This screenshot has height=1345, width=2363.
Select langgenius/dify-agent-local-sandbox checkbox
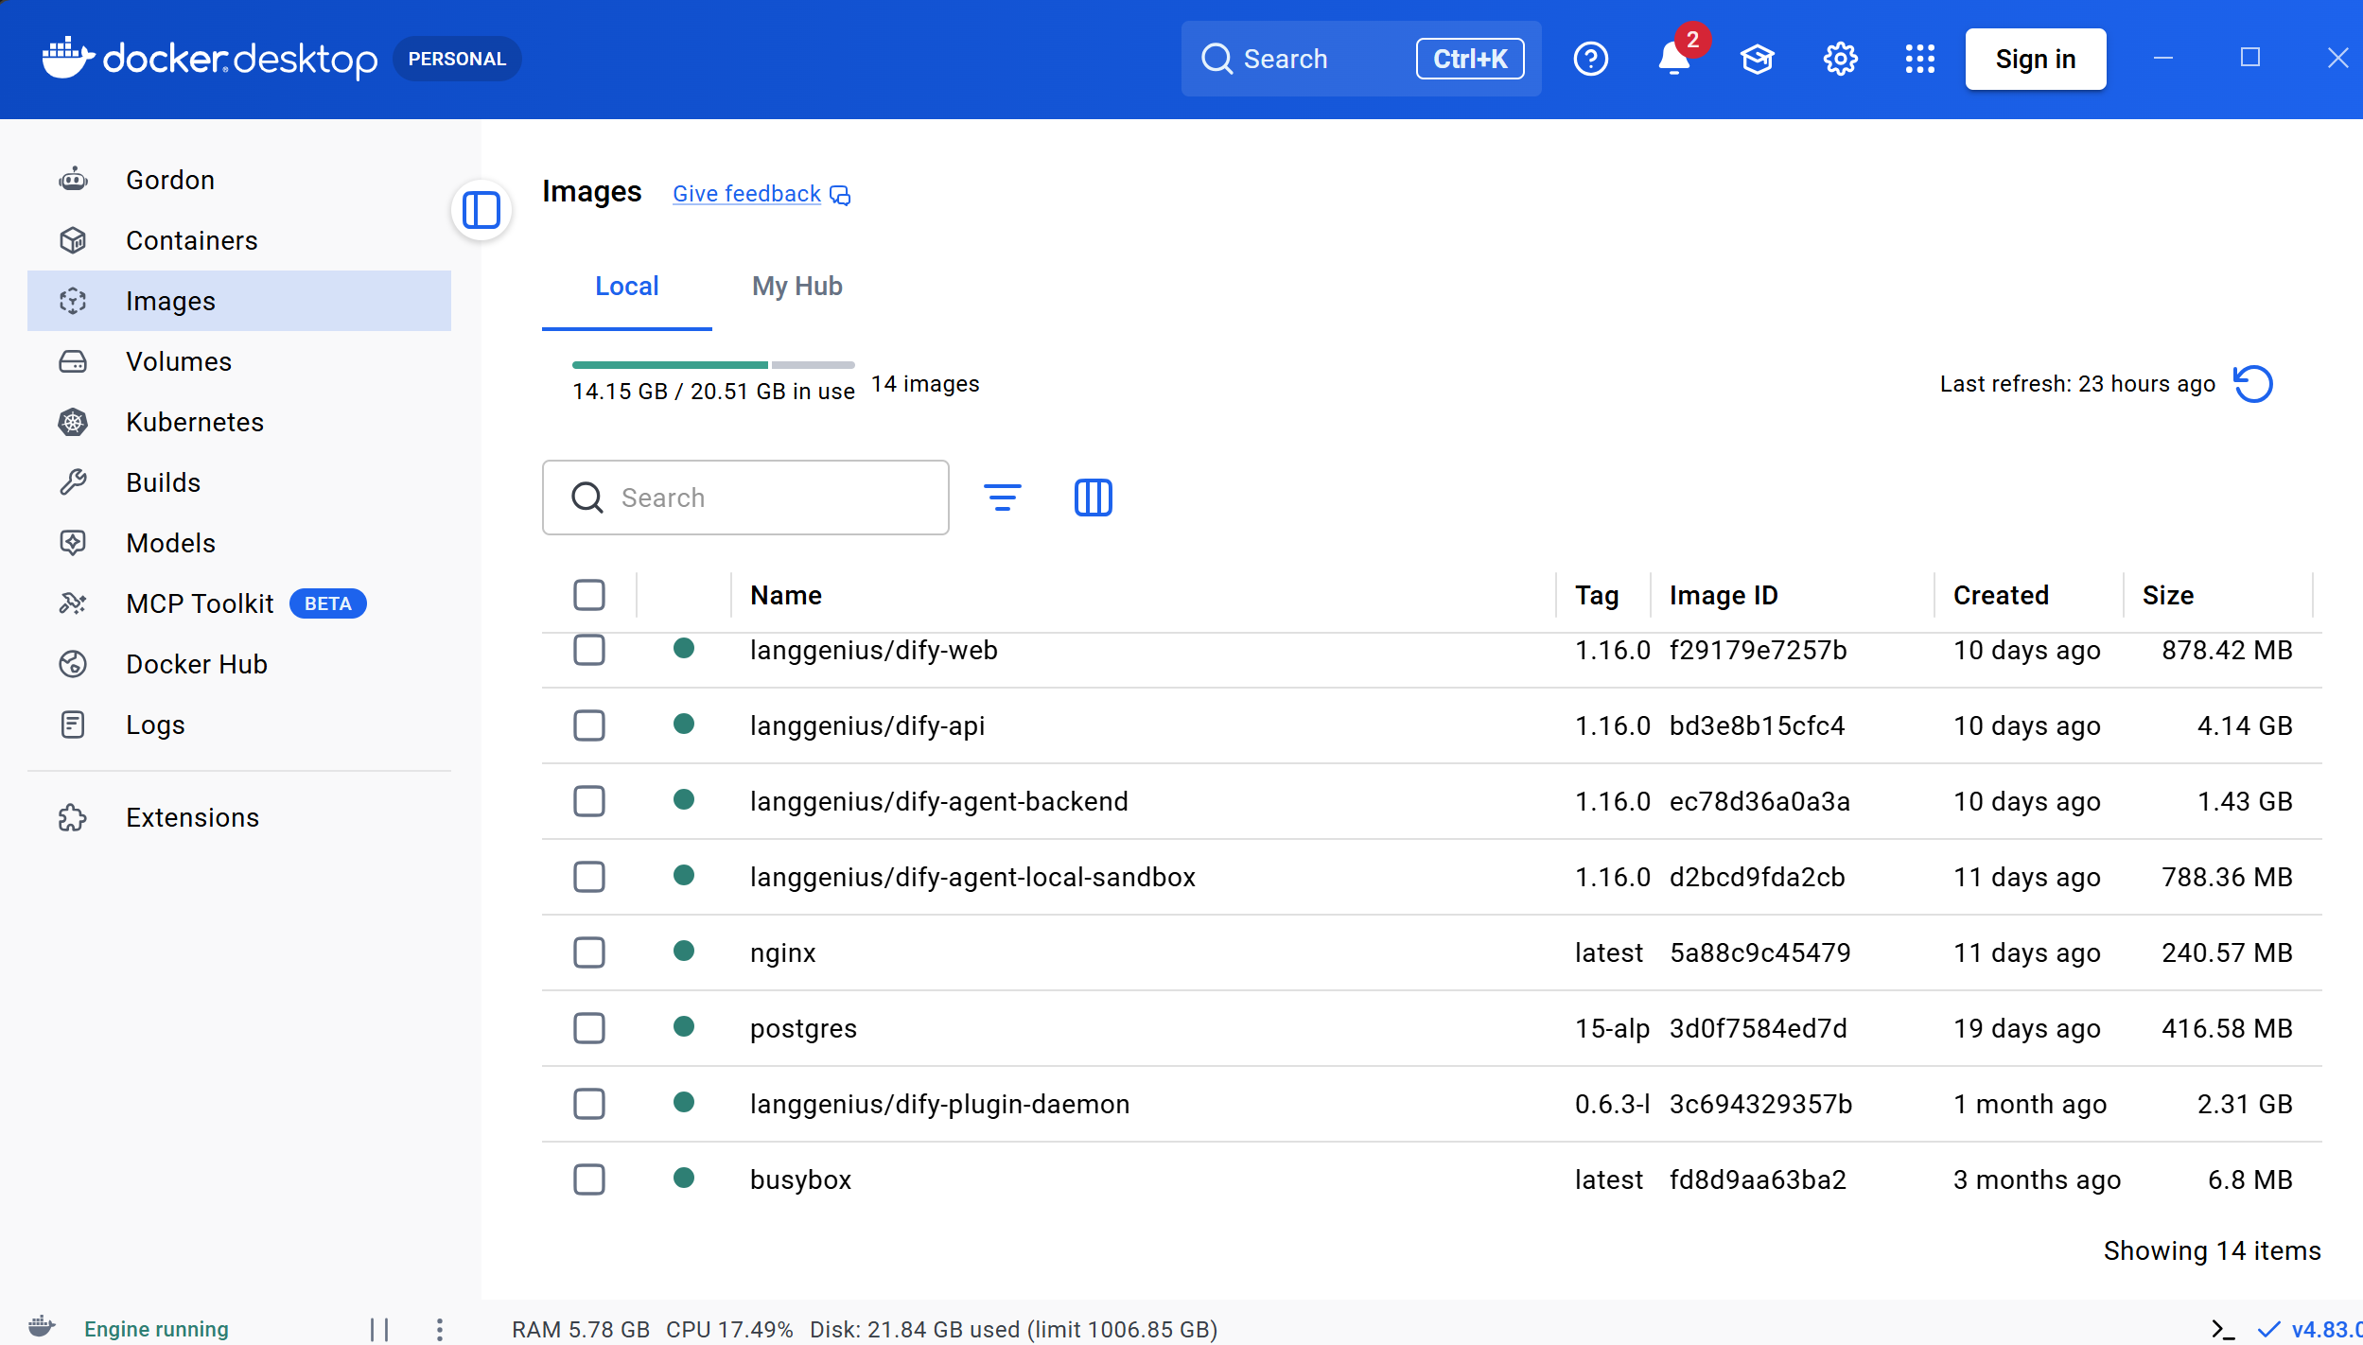pos(589,877)
